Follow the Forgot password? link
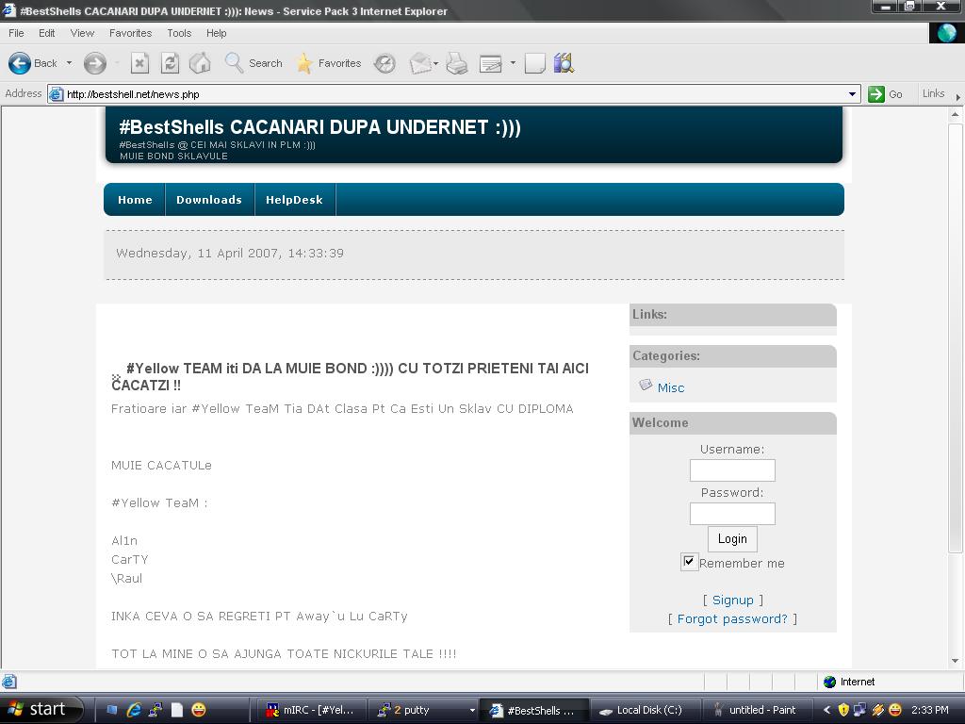Image resolution: width=965 pixels, height=724 pixels. click(x=732, y=618)
